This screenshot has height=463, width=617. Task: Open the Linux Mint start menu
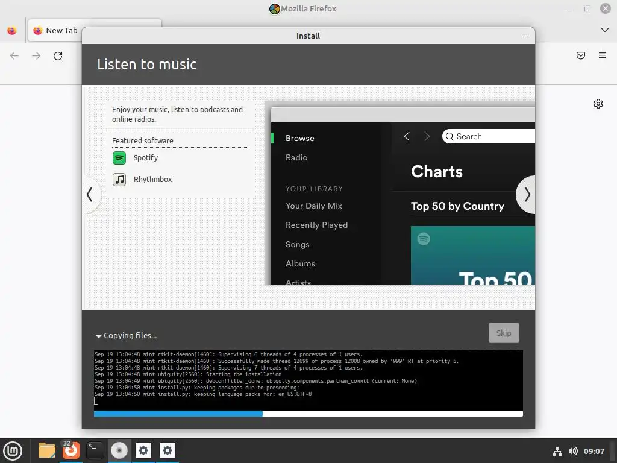pos(13,450)
